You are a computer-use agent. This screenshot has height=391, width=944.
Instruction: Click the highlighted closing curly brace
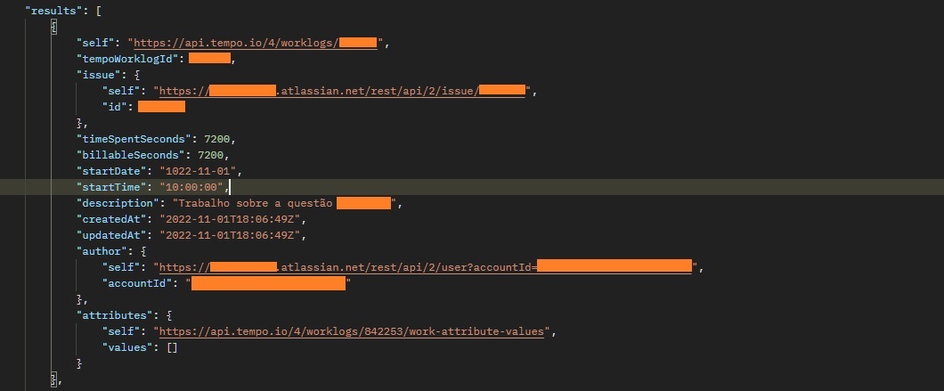55,379
